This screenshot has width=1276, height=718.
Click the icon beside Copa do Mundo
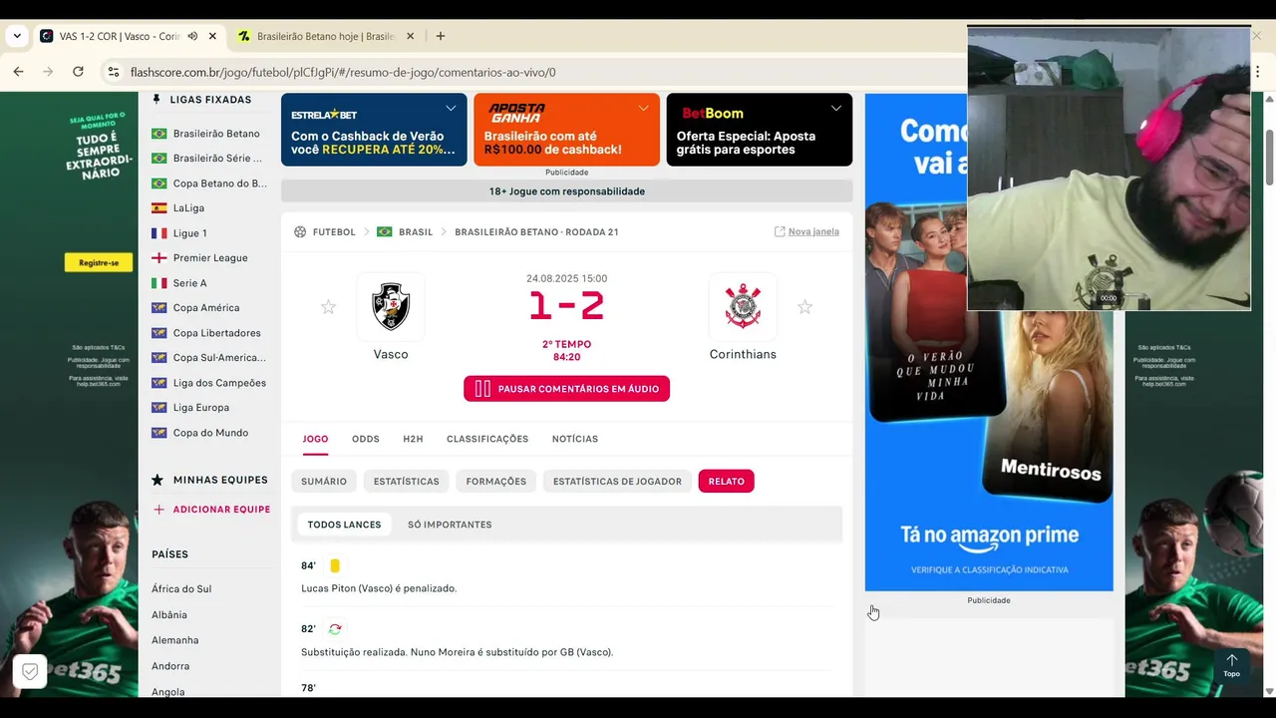point(159,433)
